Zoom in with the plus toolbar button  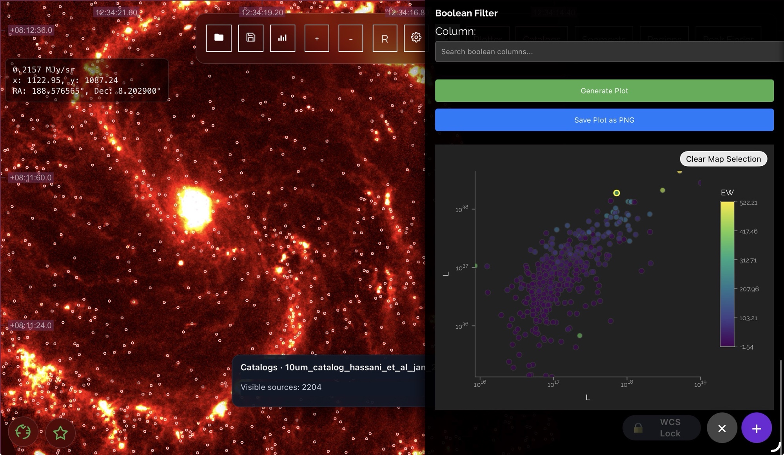(x=317, y=38)
